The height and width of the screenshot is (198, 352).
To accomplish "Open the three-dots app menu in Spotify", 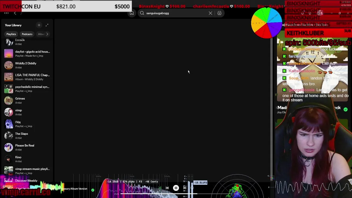I will (x=6, y=13).
